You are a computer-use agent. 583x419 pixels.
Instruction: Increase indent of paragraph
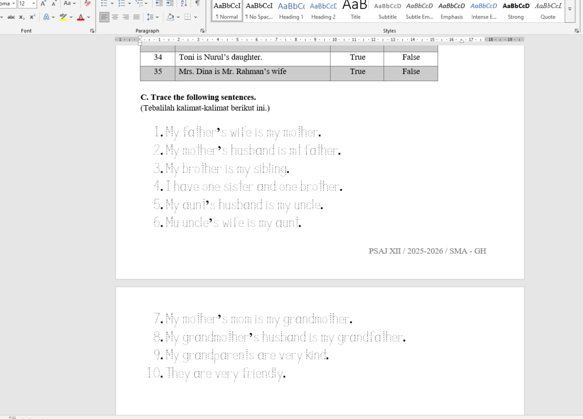tap(170, 4)
